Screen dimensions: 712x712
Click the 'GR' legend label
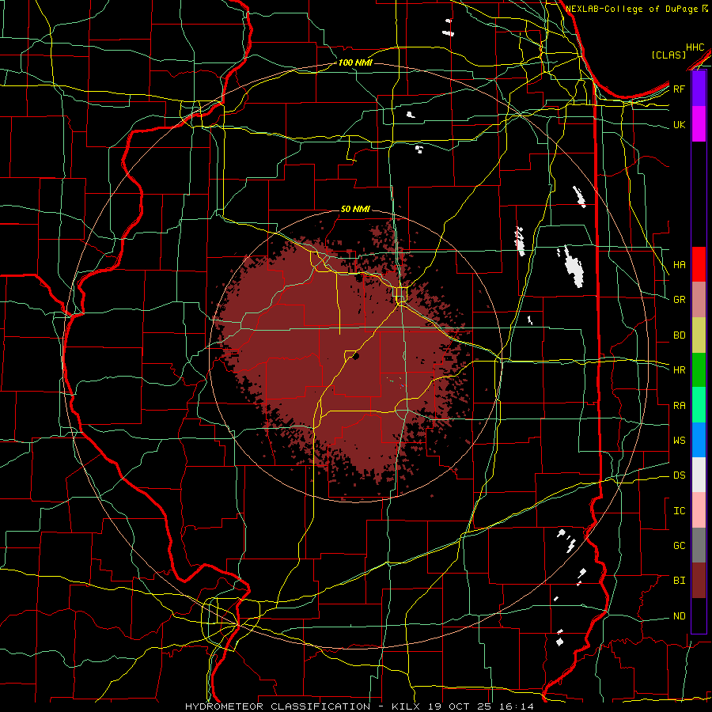pos(679,300)
